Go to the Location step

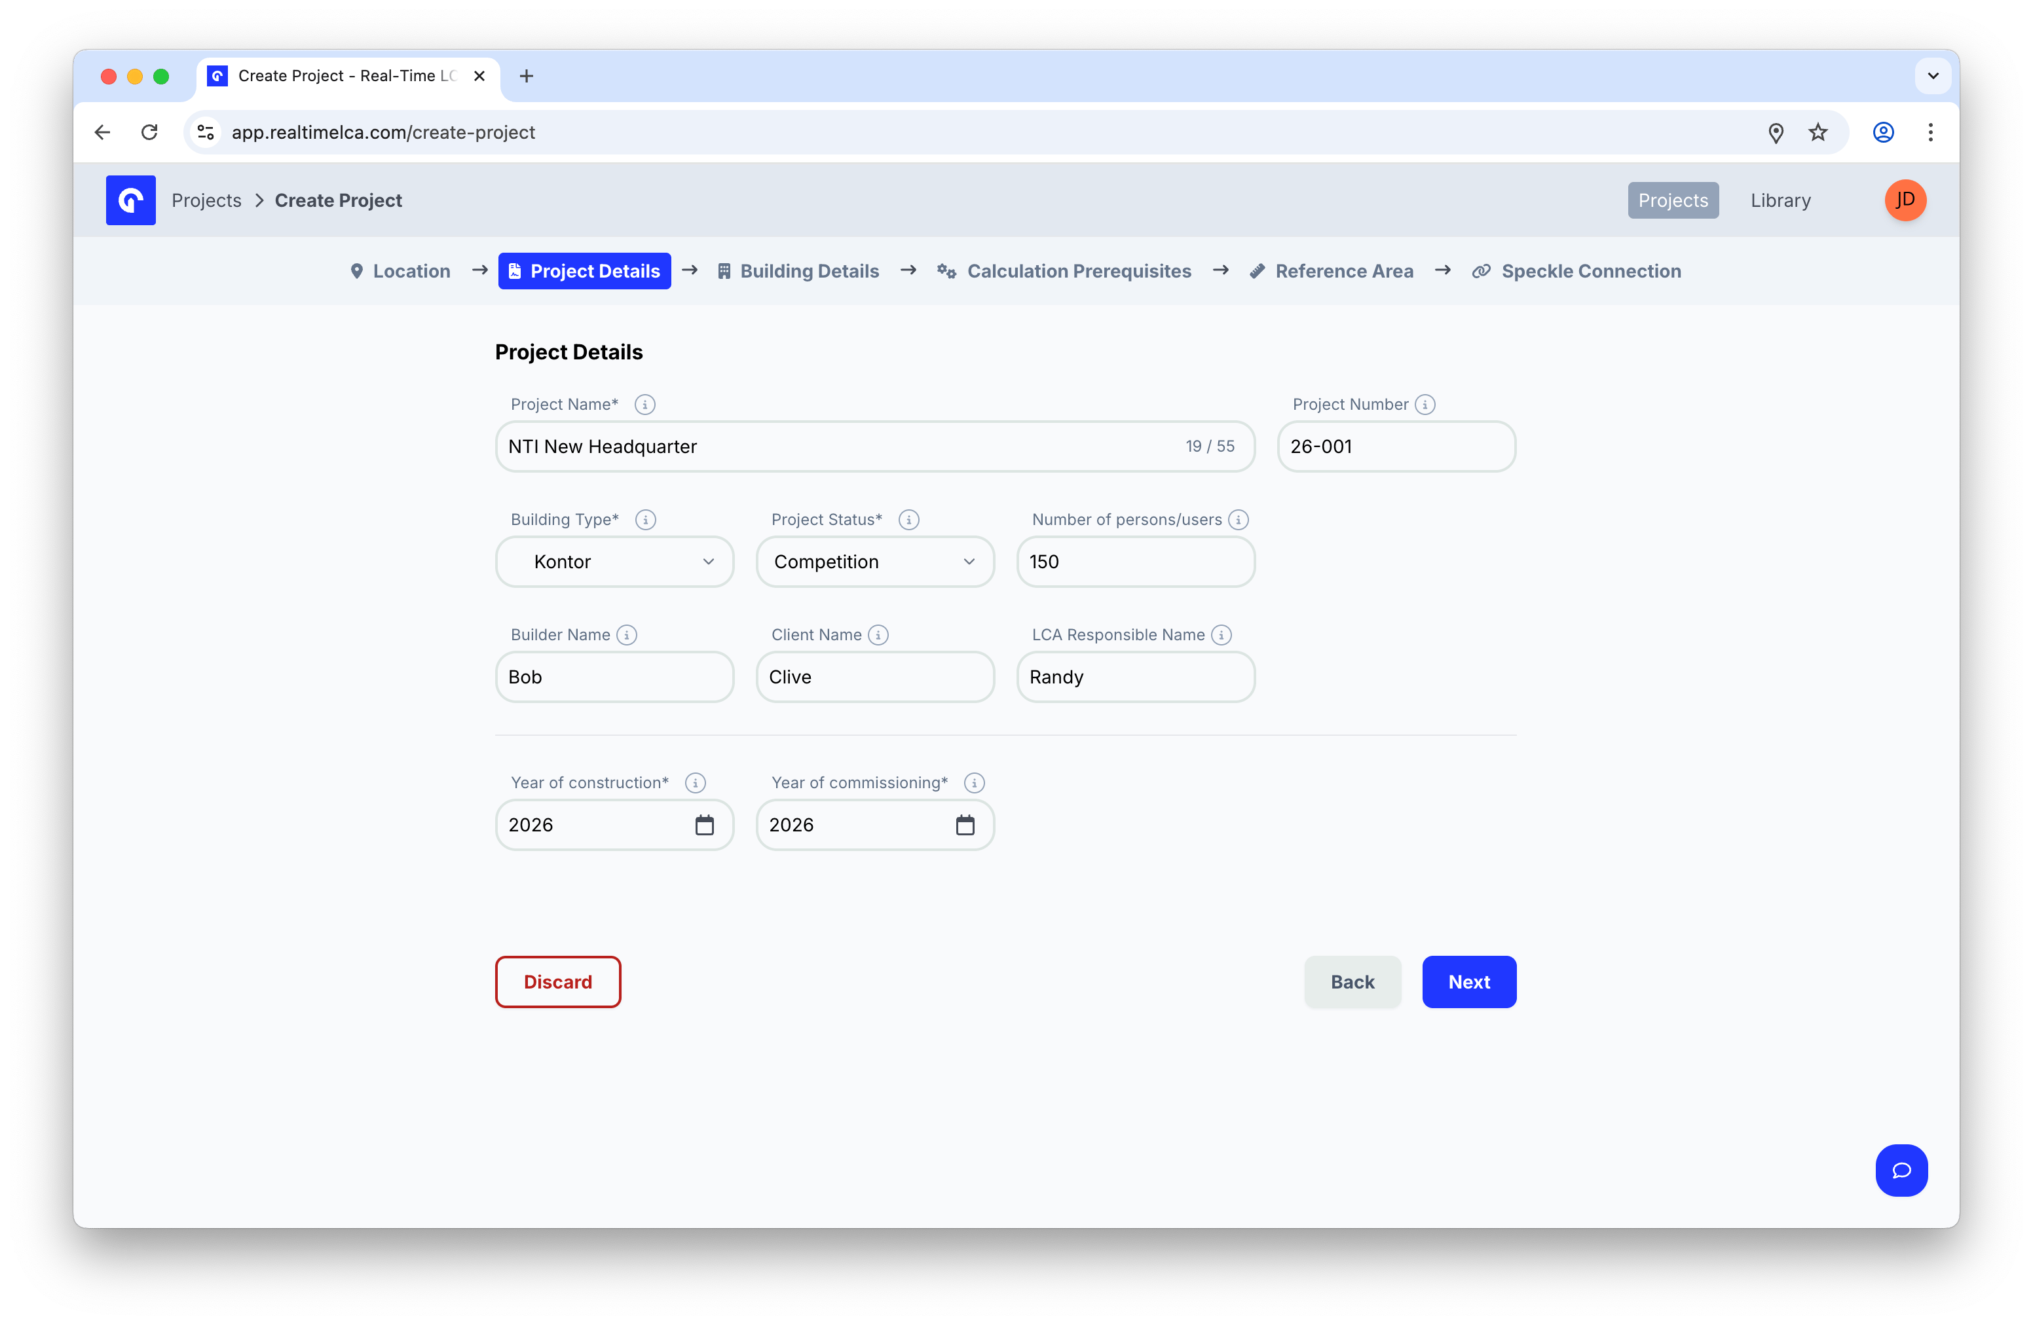[x=400, y=272]
